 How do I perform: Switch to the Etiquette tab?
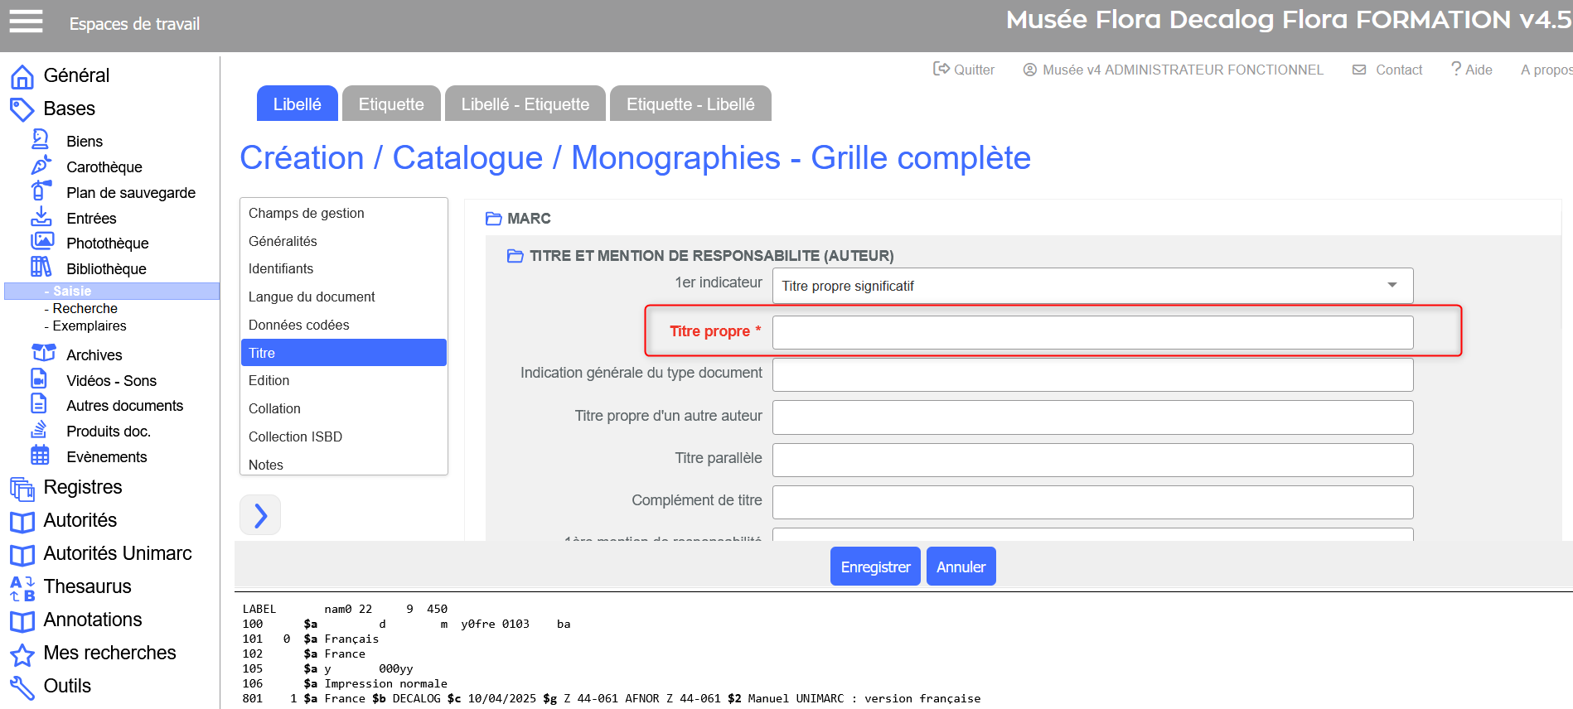(x=391, y=104)
